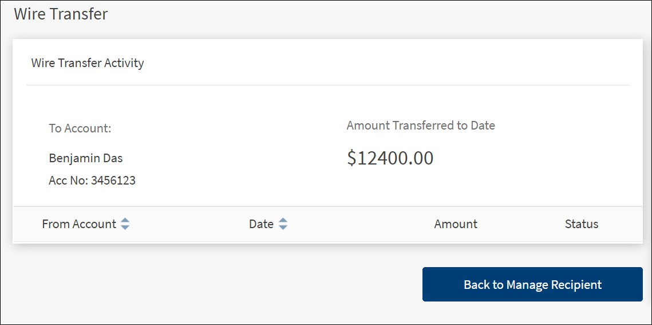Screen dimensions: 652x325
Task: Click the Wire Transfer page heading
Action: pos(61,14)
